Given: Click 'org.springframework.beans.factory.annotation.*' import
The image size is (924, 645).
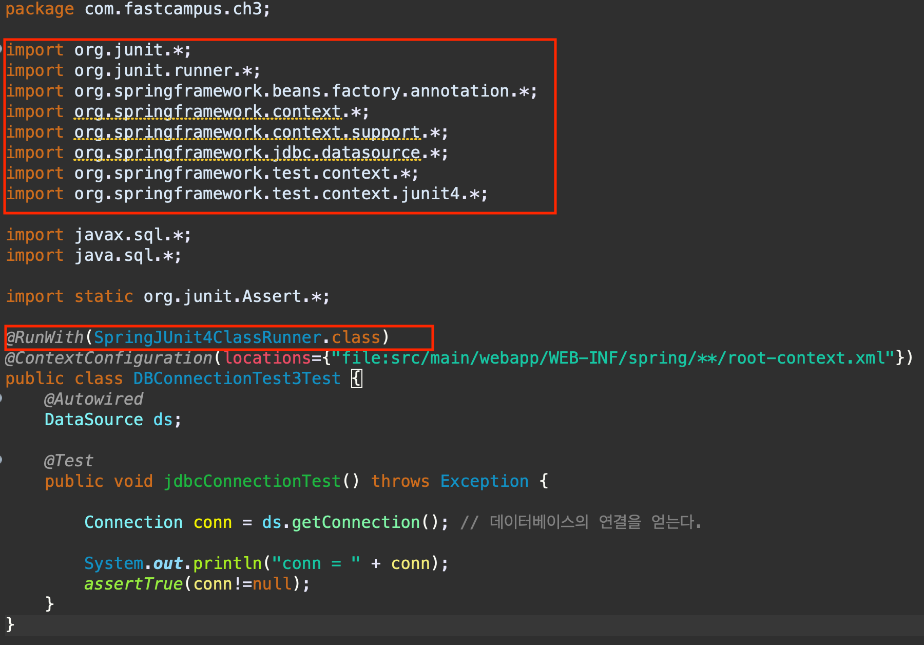Looking at the screenshot, I should click(x=301, y=91).
